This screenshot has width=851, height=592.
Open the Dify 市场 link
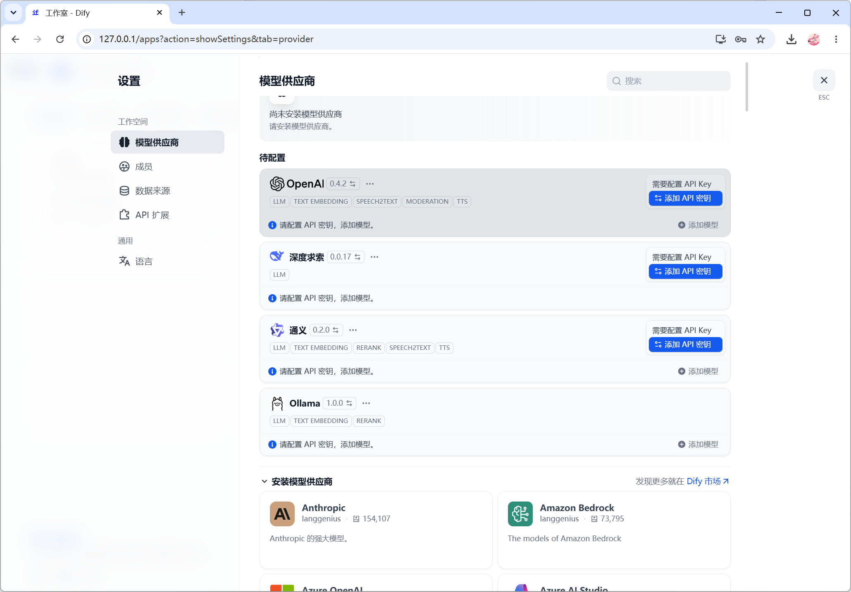click(x=708, y=481)
